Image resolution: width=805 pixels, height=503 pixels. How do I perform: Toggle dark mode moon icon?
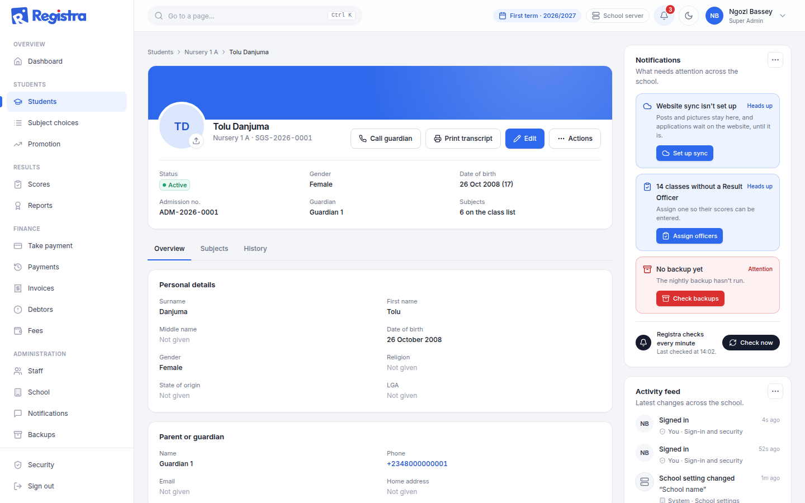point(689,16)
